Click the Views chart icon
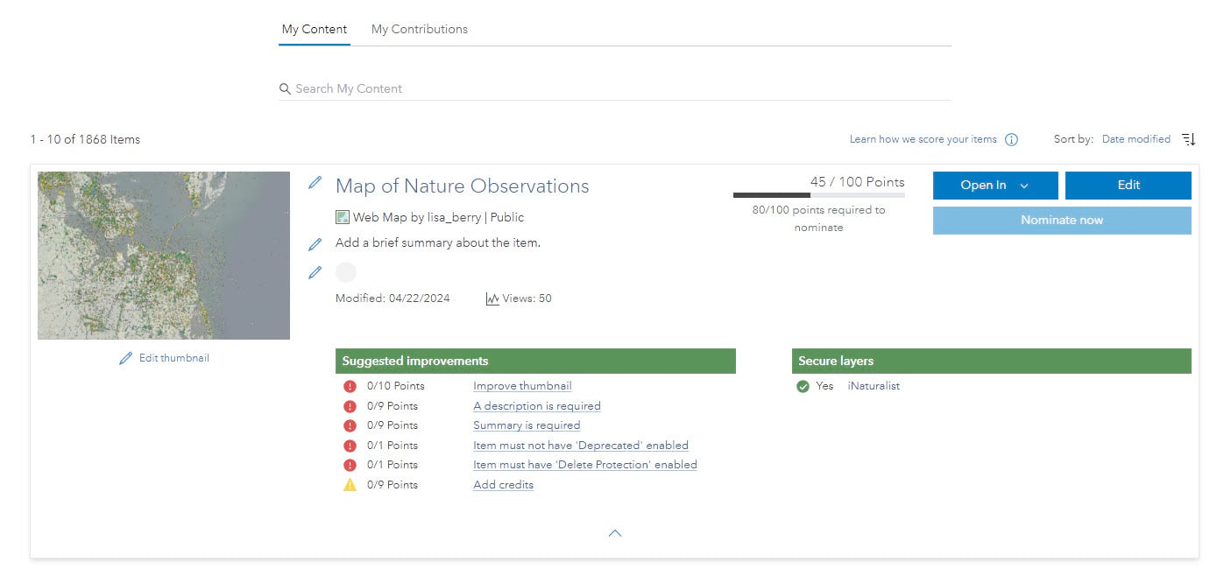The image size is (1231, 576). pyautogui.click(x=492, y=299)
